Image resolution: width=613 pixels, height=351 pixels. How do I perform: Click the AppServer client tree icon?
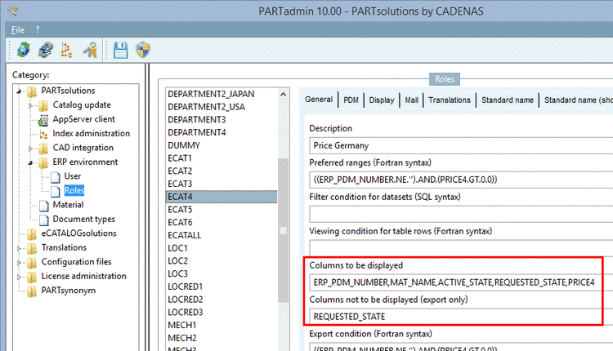43,120
